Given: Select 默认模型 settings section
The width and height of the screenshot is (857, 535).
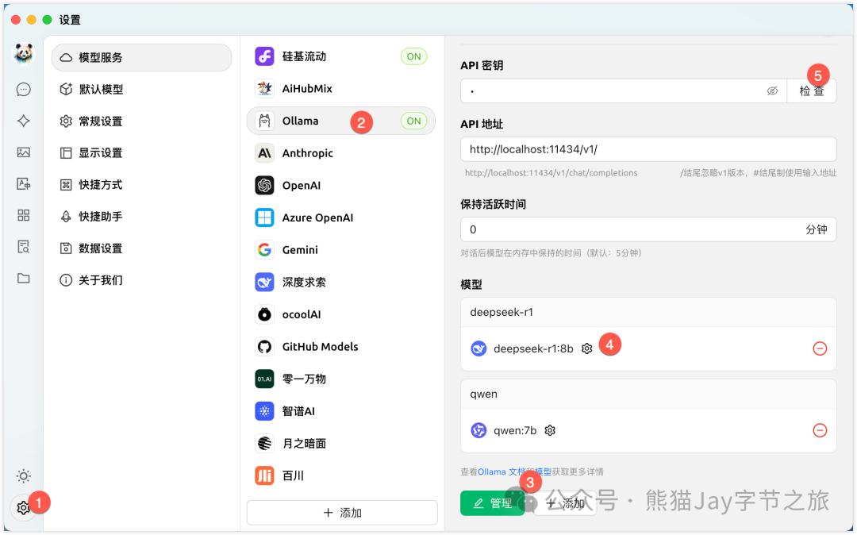Looking at the screenshot, I should (x=141, y=89).
